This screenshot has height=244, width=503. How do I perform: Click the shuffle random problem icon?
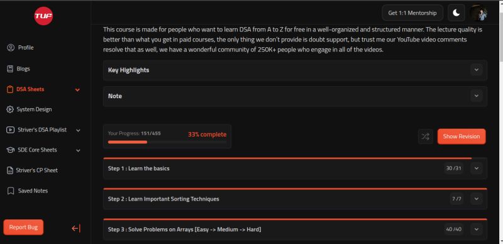(426, 136)
